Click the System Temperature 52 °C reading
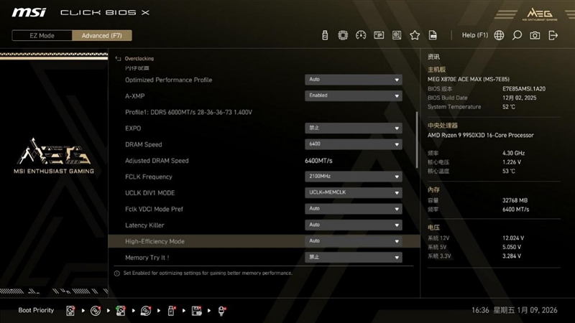 [x=509, y=106]
